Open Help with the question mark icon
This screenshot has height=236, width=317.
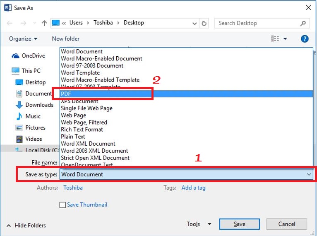305,39
